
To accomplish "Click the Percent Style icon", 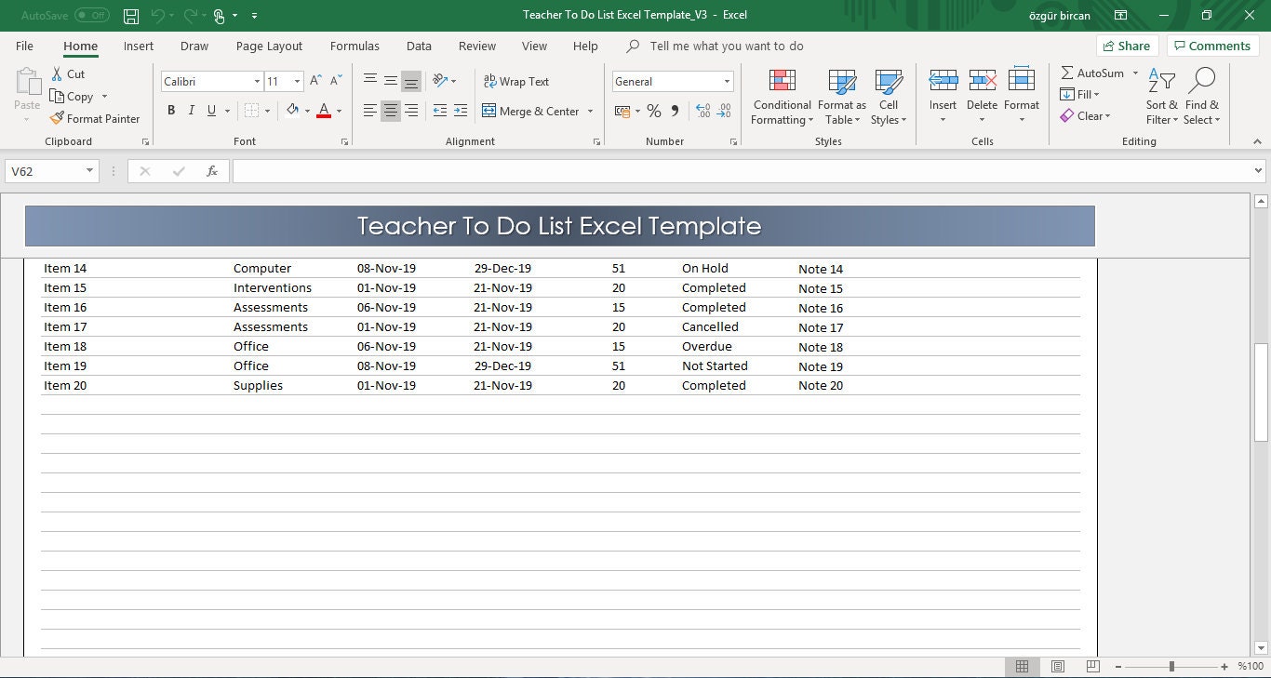I will click(x=654, y=111).
